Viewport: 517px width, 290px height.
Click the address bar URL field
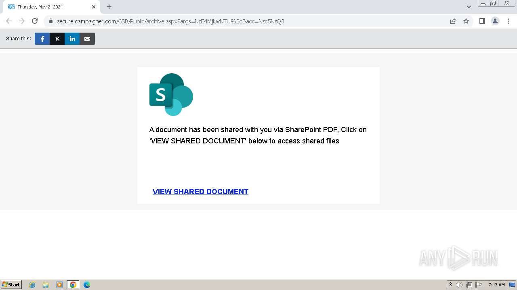point(246,21)
